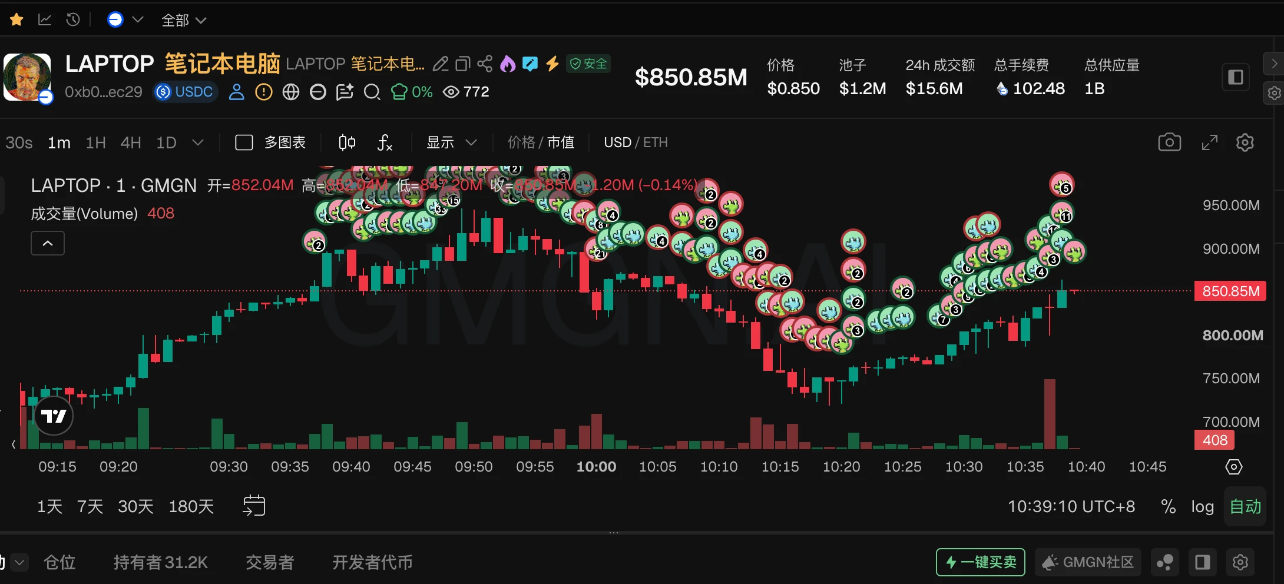Open the blue person profile icon
The image size is (1284, 584).
click(x=237, y=92)
